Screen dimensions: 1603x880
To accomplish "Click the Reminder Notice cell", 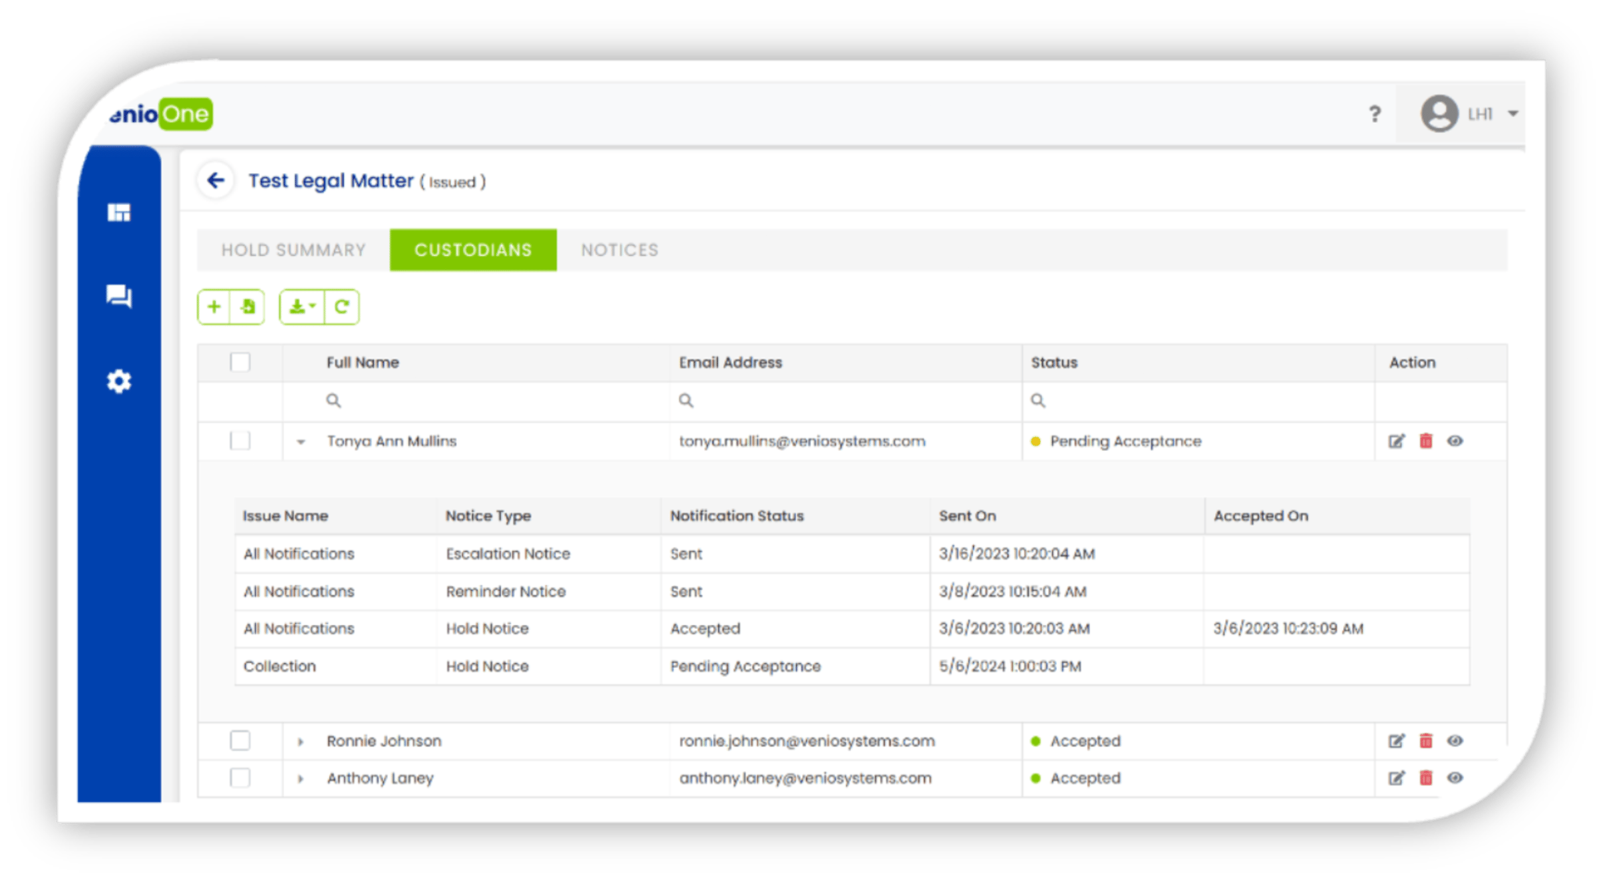I will 506,592.
